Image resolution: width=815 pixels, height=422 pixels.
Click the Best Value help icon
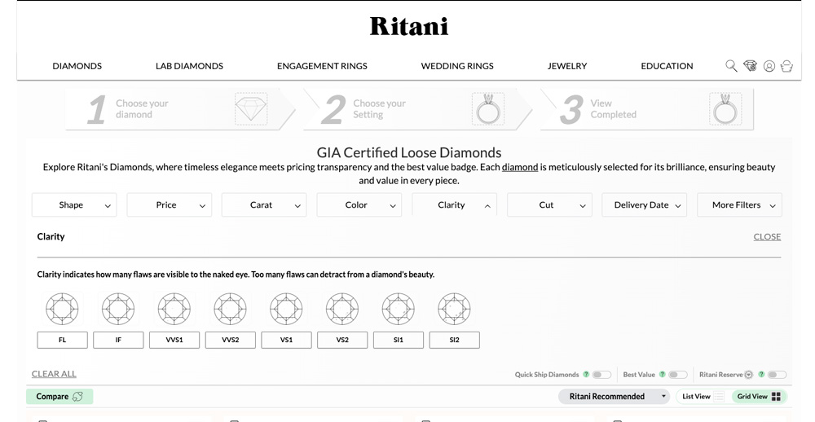click(x=662, y=375)
